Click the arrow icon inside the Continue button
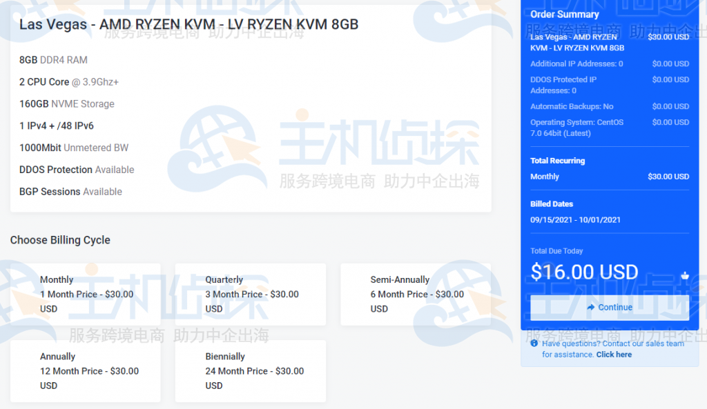The height and width of the screenshot is (409, 707). pos(592,307)
